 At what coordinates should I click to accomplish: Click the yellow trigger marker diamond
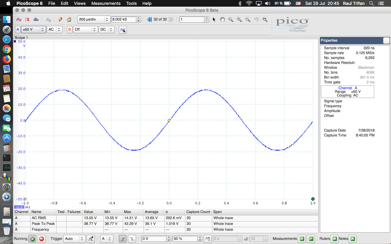click(x=169, y=120)
